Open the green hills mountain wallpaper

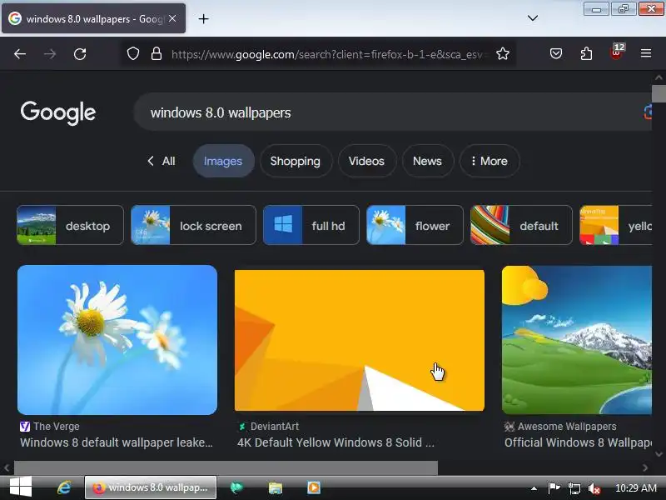point(577,340)
